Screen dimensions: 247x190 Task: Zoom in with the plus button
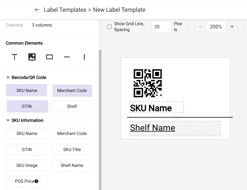coord(232,27)
